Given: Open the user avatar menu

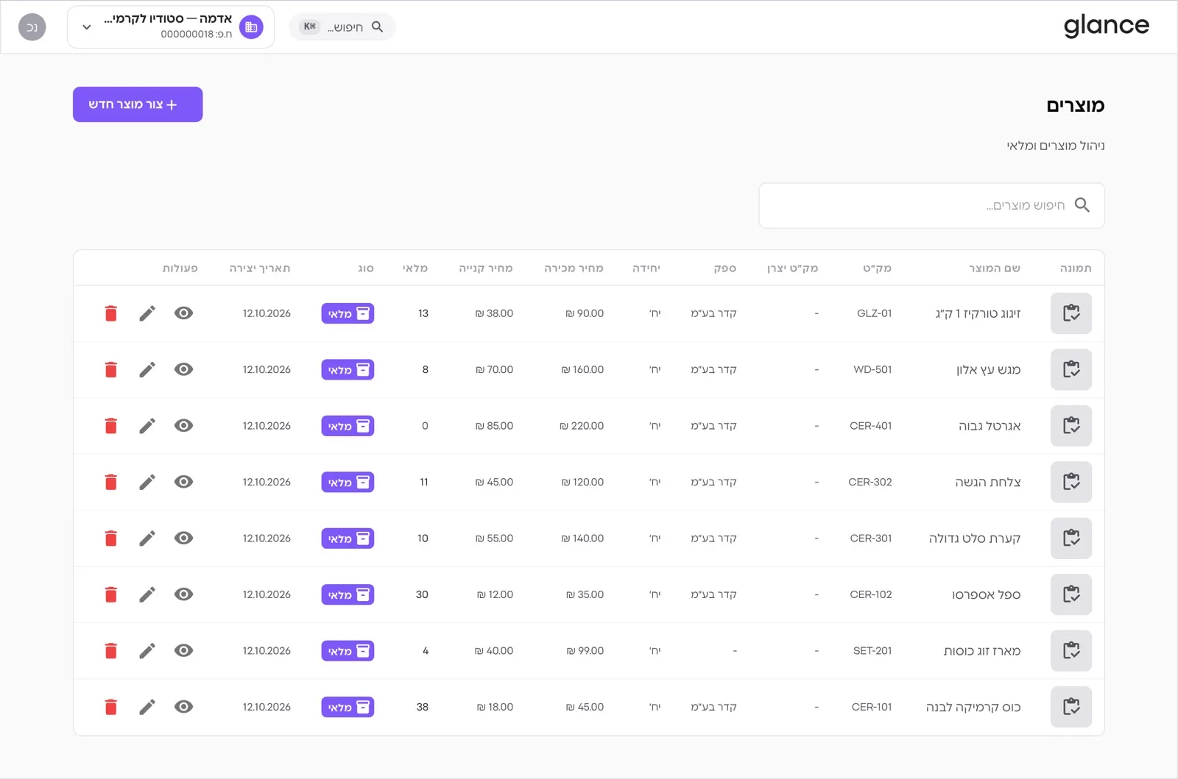Looking at the screenshot, I should [x=32, y=27].
